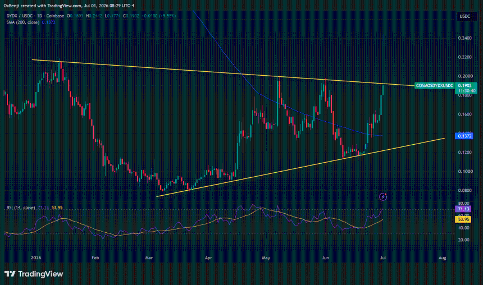This screenshot has width=483, height=285.
Task: Click the +0.0100 (+5.55%) change text
Action: pyautogui.click(x=158, y=16)
